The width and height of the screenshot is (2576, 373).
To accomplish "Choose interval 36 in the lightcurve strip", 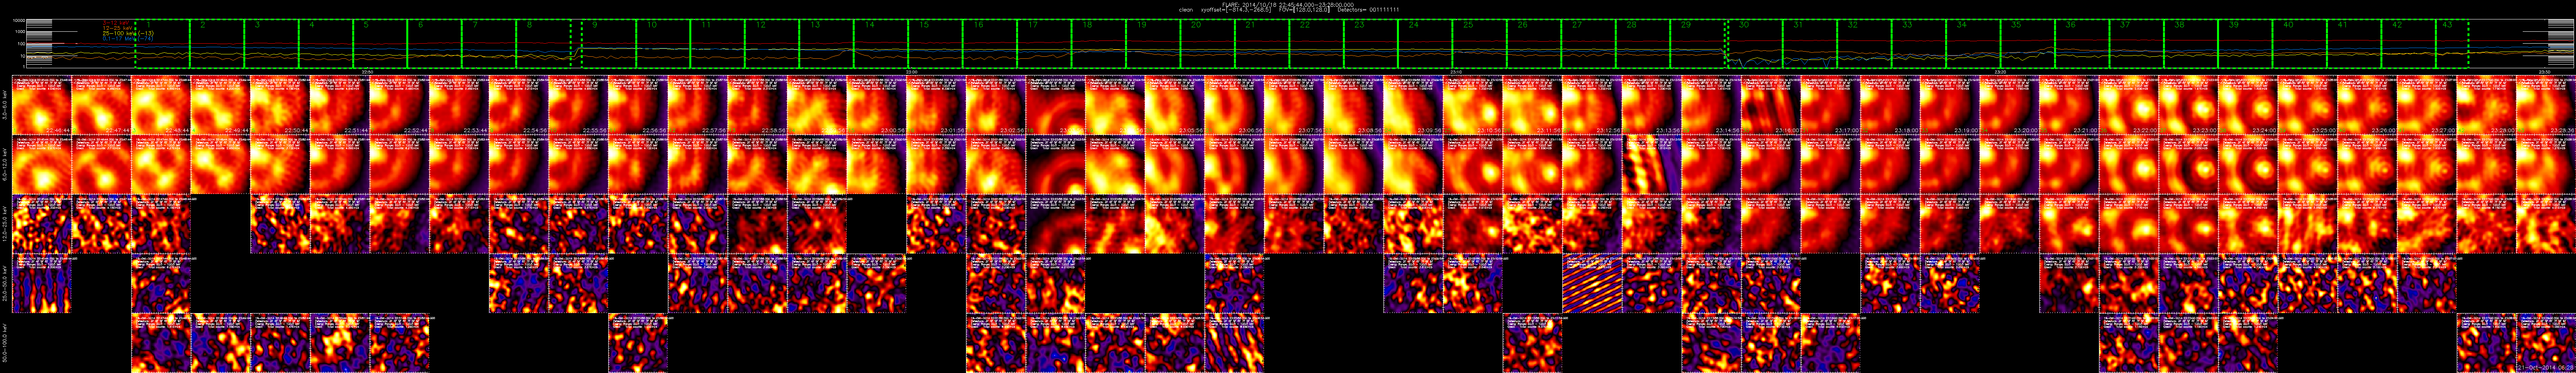I will tap(2081, 44).
